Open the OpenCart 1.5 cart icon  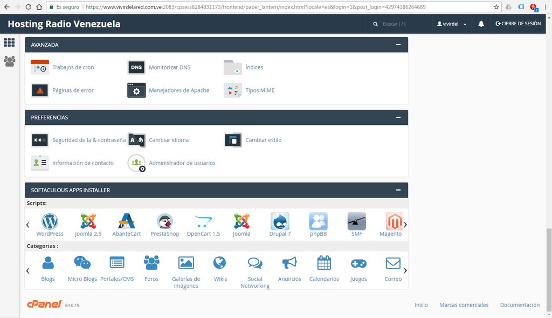203,221
